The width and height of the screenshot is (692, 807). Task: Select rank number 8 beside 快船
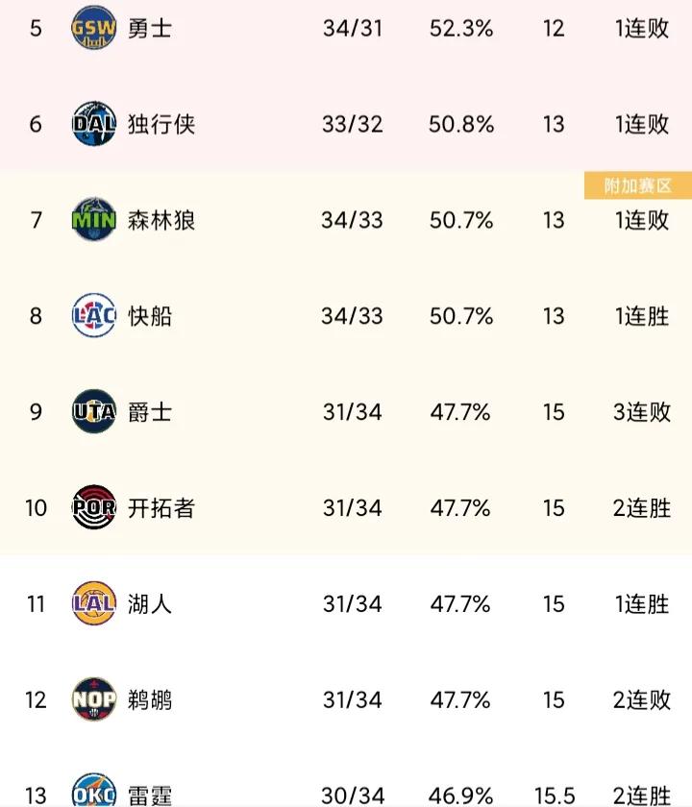tap(35, 315)
